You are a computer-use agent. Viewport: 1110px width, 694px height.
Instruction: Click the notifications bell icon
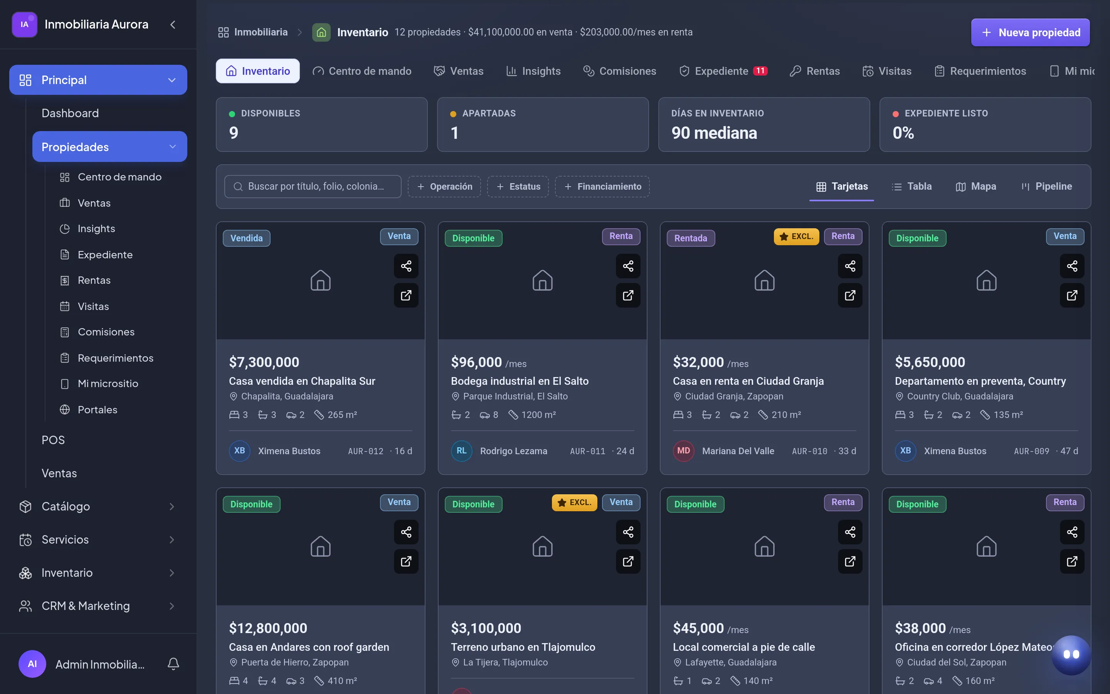173,664
